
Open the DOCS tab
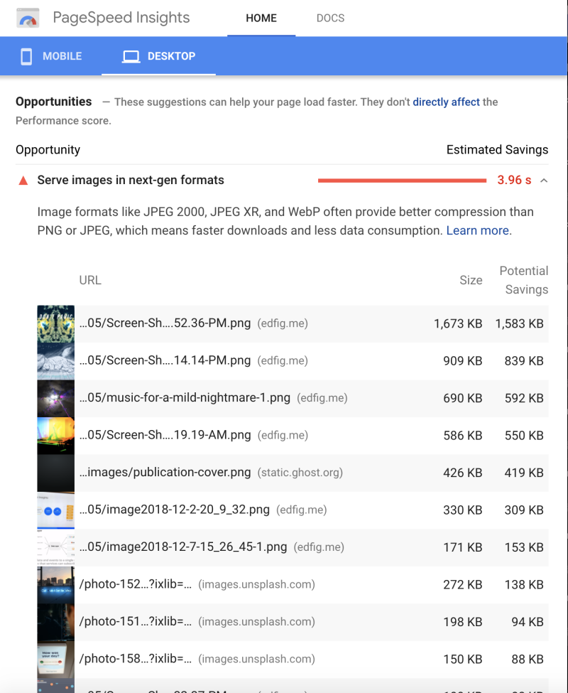tap(331, 18)
